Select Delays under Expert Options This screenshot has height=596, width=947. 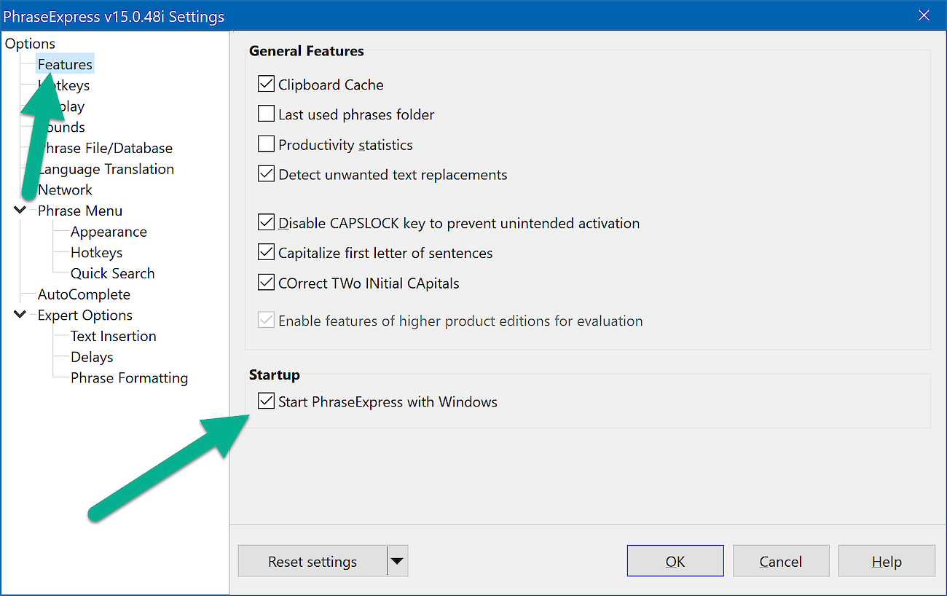click(92, 357)
